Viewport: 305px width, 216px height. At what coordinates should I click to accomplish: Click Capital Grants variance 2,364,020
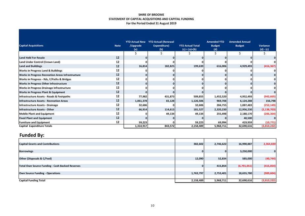coord(269,144)
